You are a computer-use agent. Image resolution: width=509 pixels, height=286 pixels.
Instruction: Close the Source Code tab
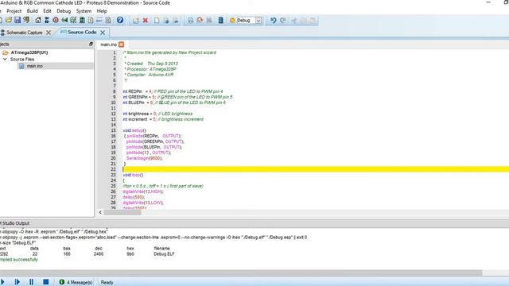(103, 33)
